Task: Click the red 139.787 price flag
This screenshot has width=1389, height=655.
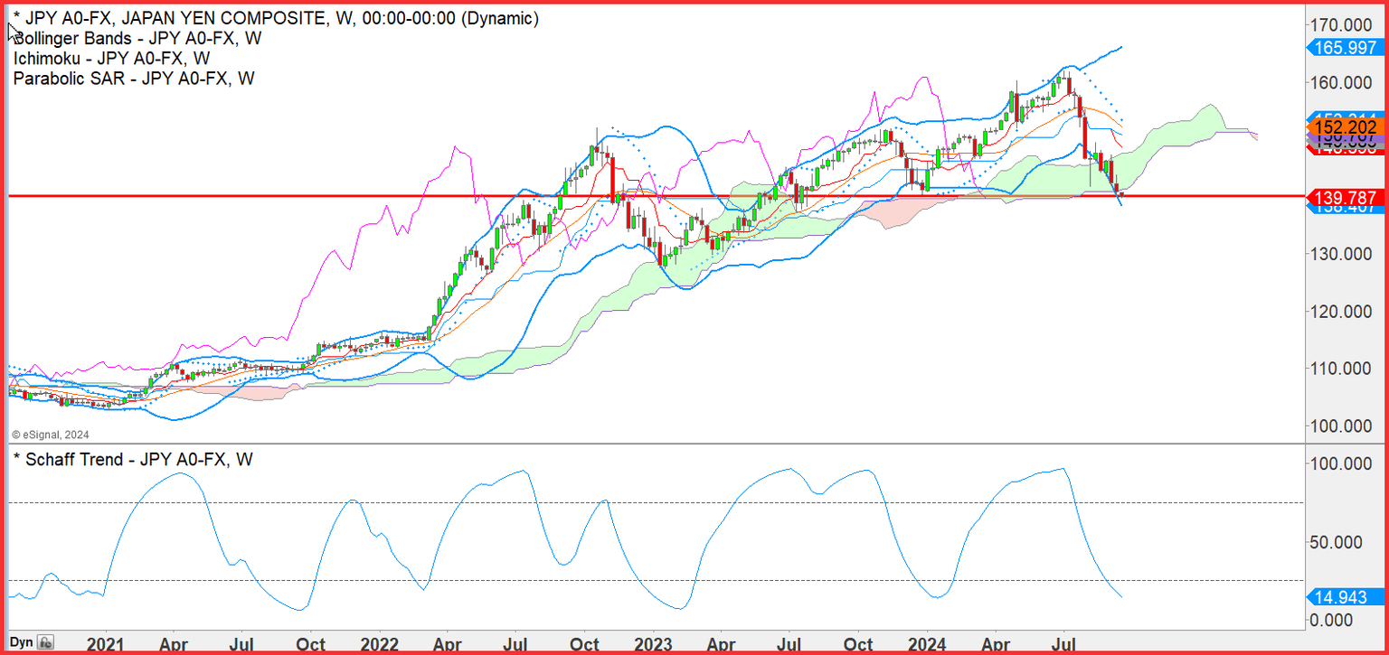Action: [1346, 197]
